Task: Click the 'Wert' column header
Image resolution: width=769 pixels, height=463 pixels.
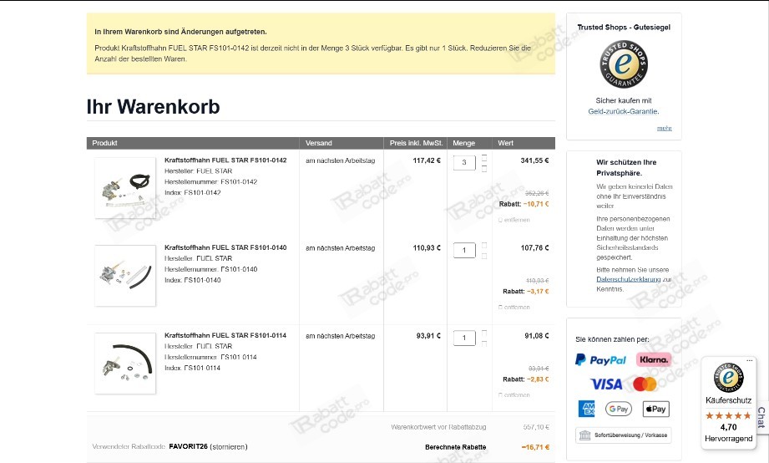Action: click(506, 143)
